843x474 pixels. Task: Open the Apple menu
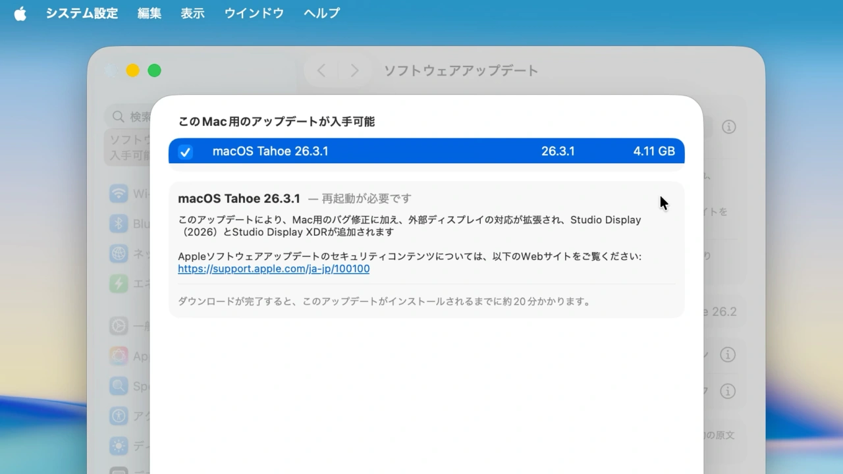(x=20, y=13)
